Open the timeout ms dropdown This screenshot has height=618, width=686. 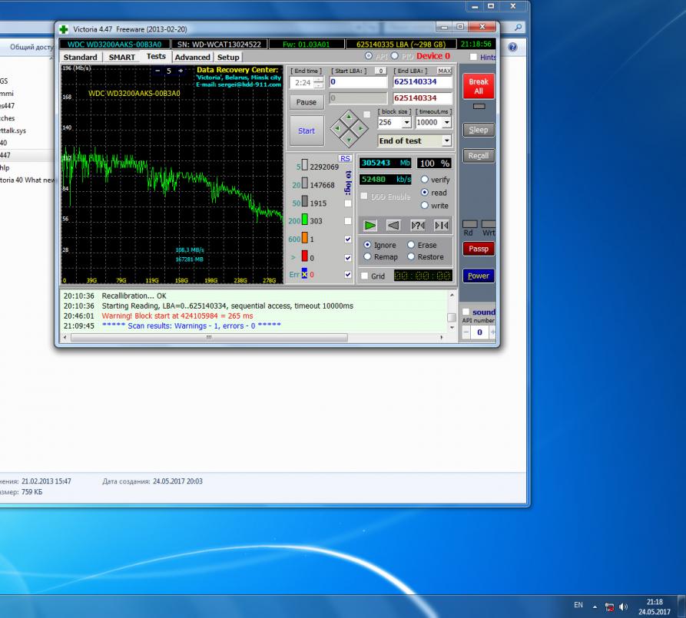(x=446, y=123)
